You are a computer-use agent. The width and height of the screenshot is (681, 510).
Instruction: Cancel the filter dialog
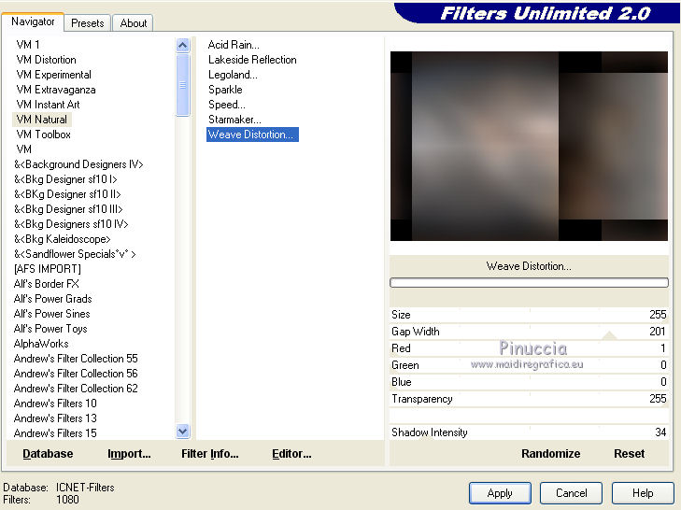(571, 493)
